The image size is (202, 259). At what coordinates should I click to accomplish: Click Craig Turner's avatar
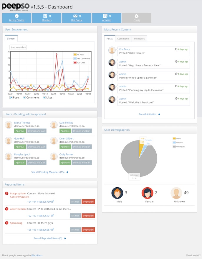point(54,157)
